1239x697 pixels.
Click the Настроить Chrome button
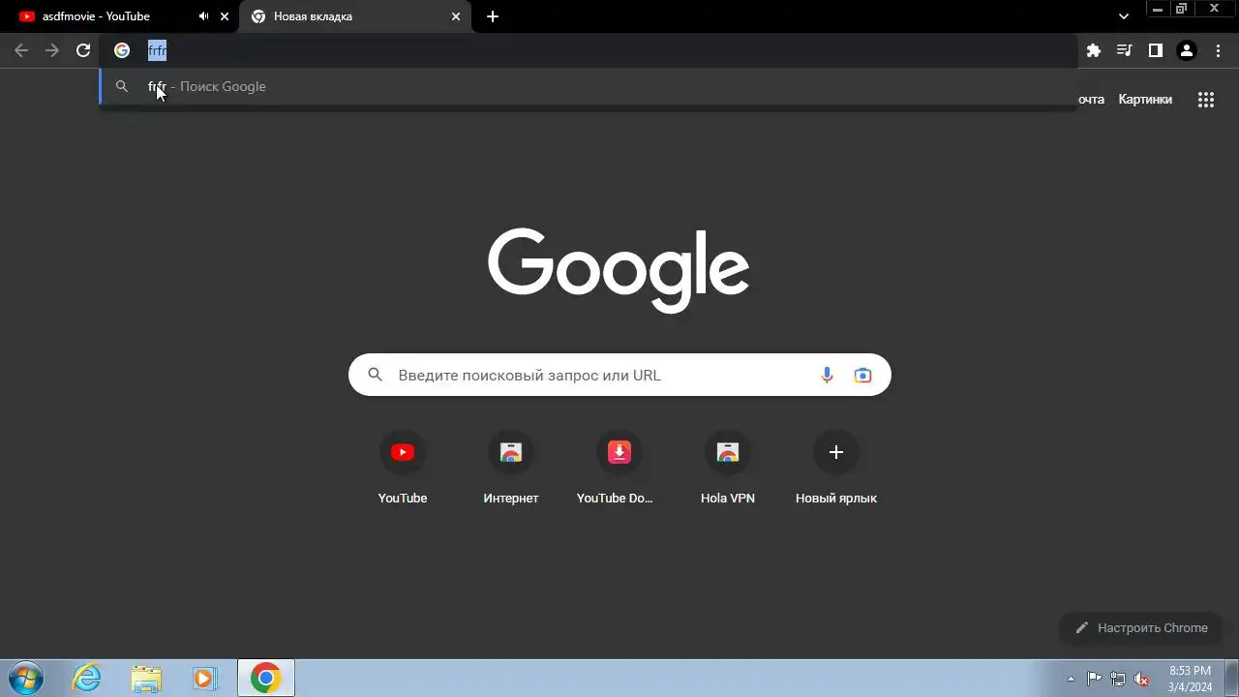[1141, 627]
